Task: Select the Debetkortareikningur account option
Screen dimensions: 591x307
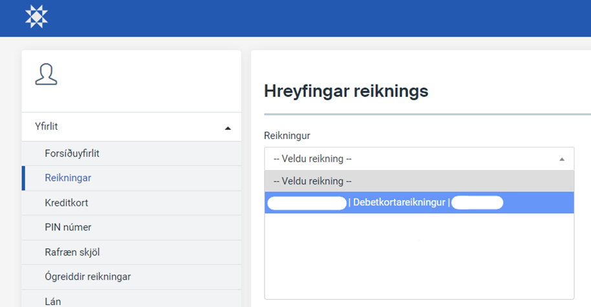Action: [399, 203]
